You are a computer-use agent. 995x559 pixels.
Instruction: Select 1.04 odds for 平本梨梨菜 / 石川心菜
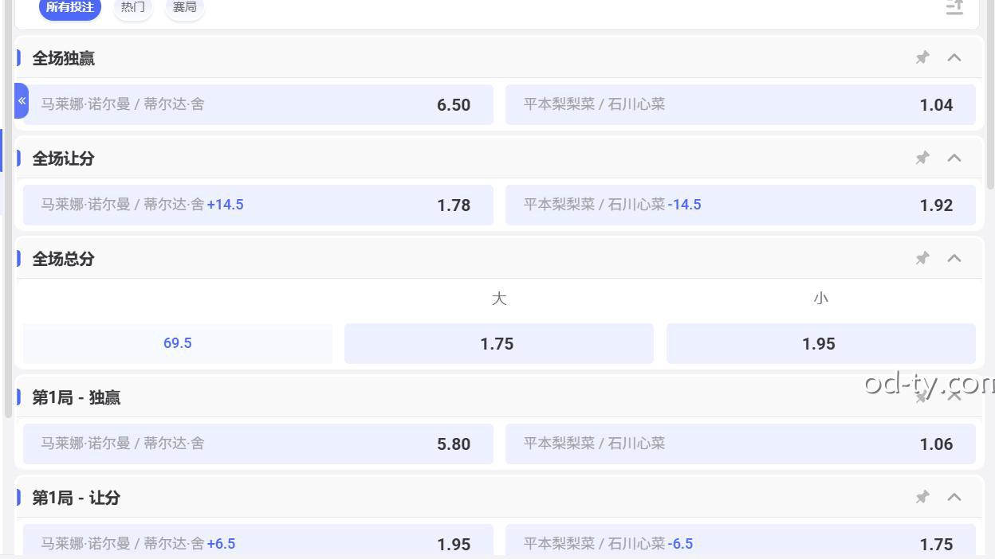tap(740, 104)
